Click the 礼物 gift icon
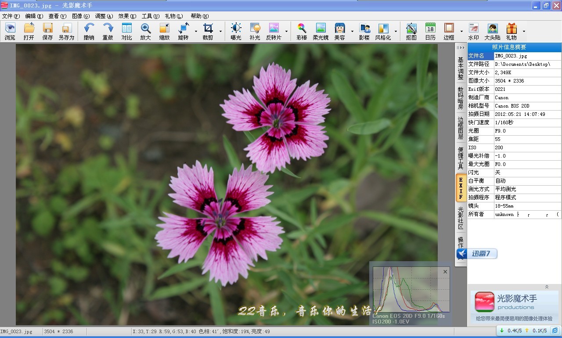The image size is (562, 338). click(511, 32)
